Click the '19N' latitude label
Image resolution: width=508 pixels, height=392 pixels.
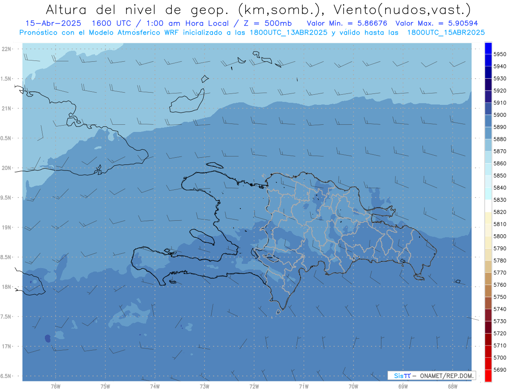(x=6, y=228)
